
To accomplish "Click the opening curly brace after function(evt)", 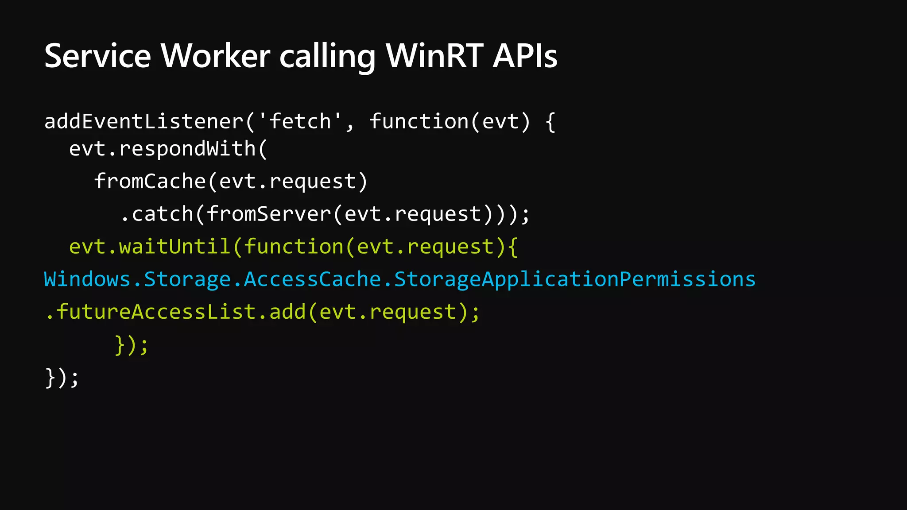I will click(550, 122).
